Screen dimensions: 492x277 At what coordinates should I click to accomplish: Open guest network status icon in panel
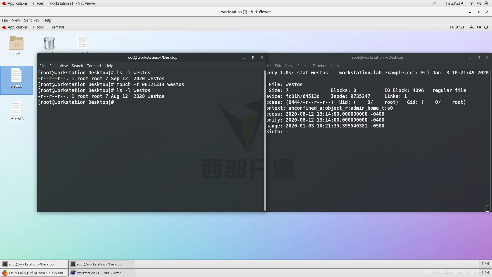point(471,27)
